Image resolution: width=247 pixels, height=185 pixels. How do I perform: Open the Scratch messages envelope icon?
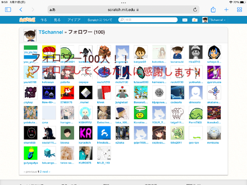tap(185, 20)
